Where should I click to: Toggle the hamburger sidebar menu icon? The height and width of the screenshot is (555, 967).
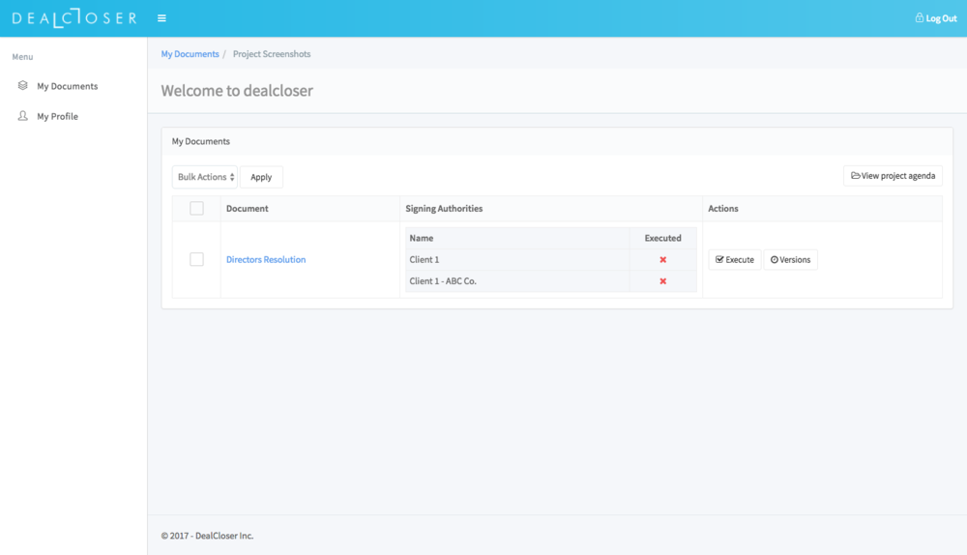click(x=161, y=18)
